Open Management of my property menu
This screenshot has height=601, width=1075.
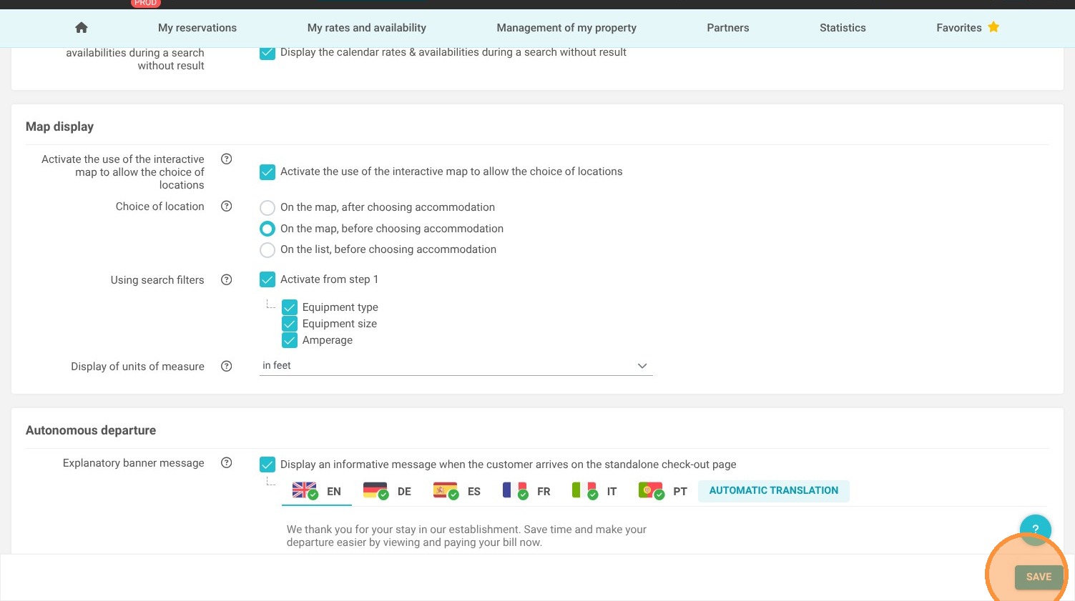coord(566,28)
